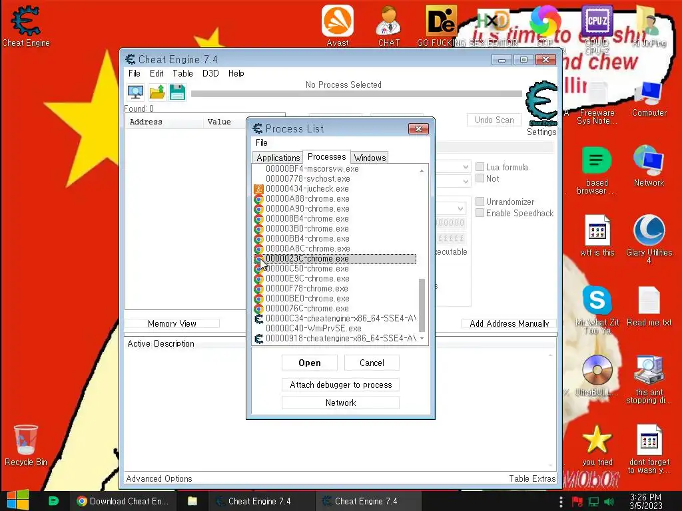Open Skype desktop icon

click(597, 310)
